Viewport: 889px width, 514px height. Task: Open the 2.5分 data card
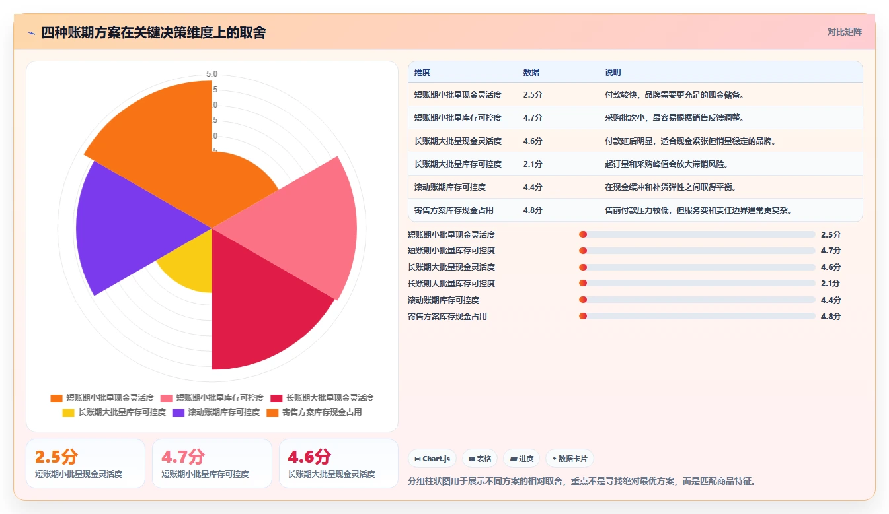pyautogui.click(x=85, y=464)
